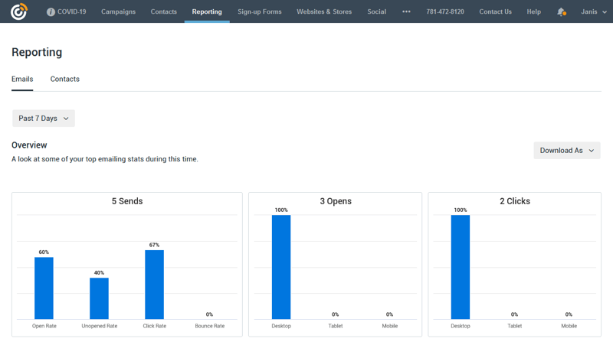Select Sign-up Forms in navigation
The width and height of the screenshot is (613, 345).
[x=260, y=11]
